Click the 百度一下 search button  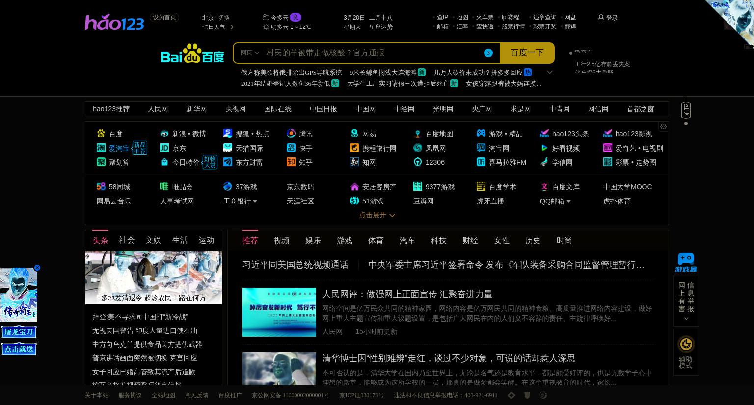(527, 53)
